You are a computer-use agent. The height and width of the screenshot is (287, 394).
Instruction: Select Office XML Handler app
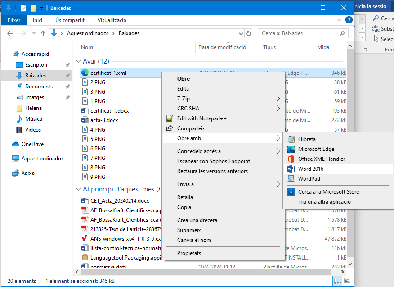point(321,159)
